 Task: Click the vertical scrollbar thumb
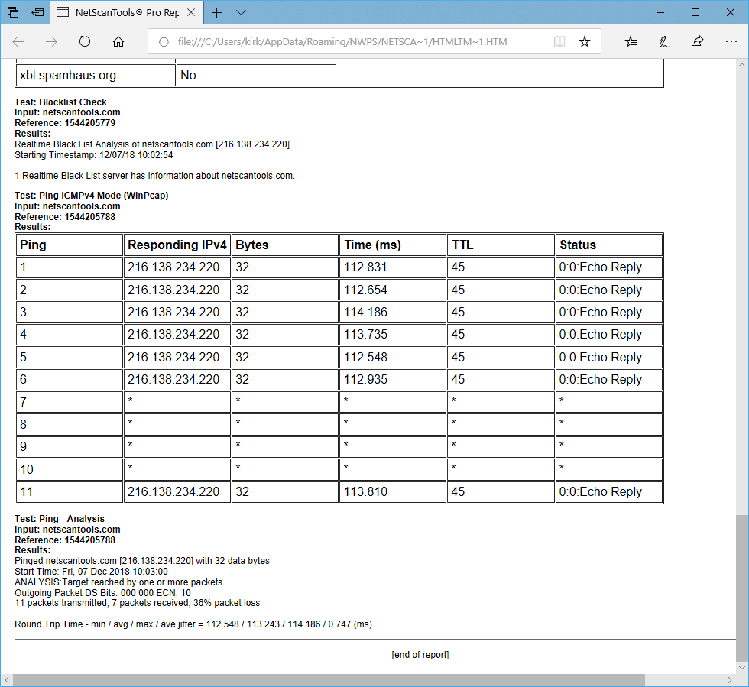[742, 588]
